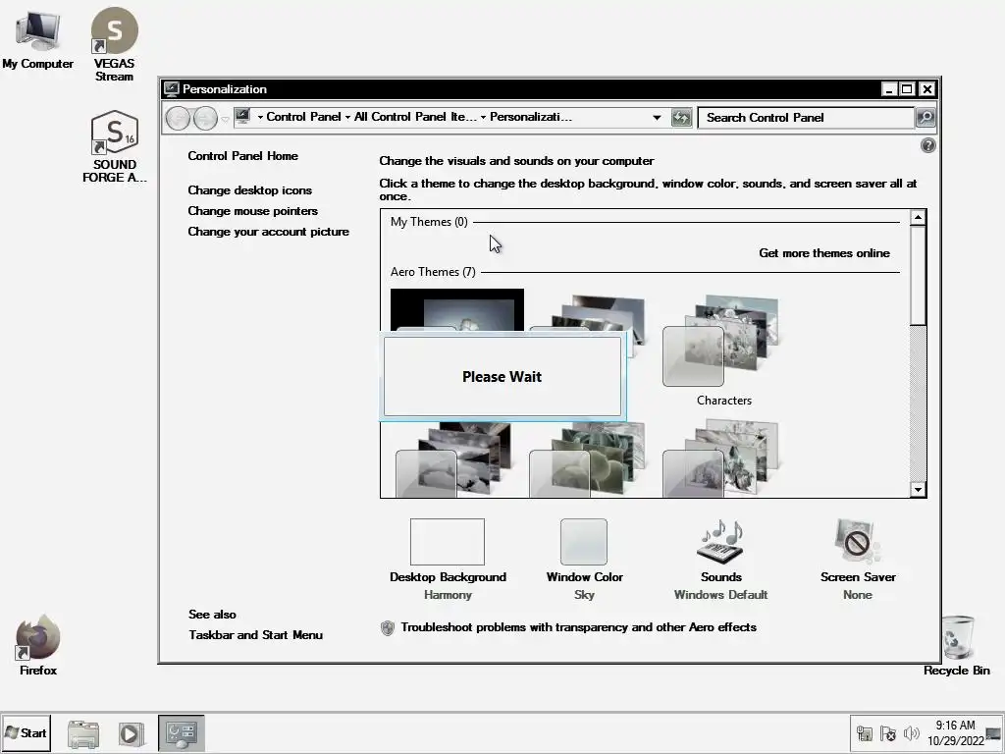1005x754 pixels.
Task: Open the Recycle Bin icon
Action: pos(956,644)
